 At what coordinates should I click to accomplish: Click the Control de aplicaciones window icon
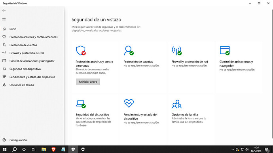pos(225,51)
